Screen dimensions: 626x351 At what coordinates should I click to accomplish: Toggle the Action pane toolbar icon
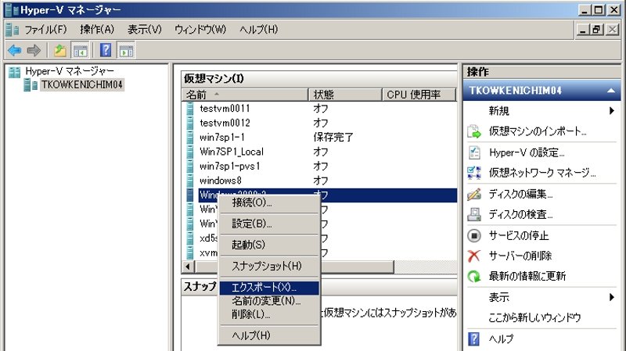[x=127, y=51]
